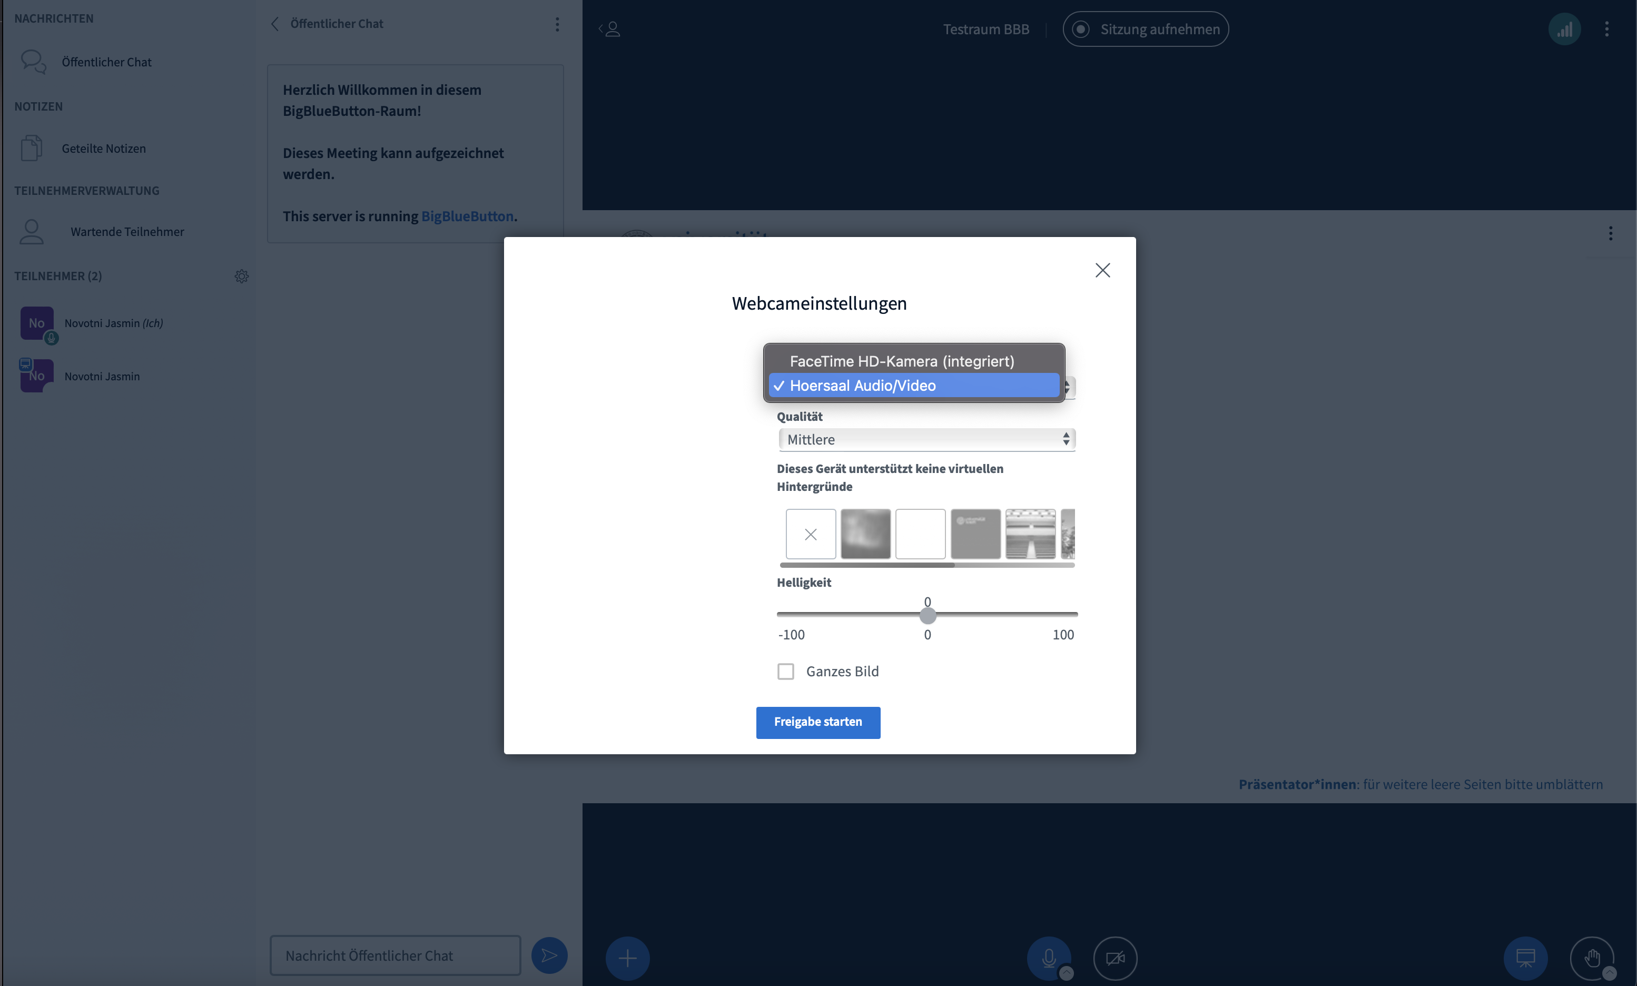Raise hand with the hand icon
Viewport: 1637px width, 986px height.
pos(1592,958)
